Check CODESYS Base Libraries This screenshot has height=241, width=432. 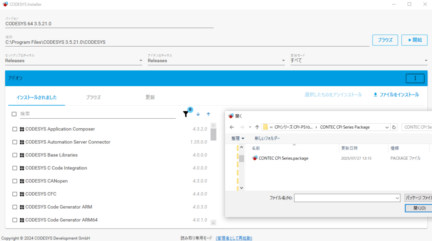tap(15, 155)
